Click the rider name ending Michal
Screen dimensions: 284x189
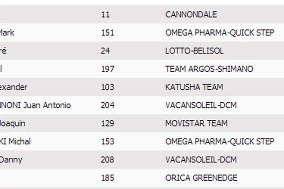(x=15, y=141)
